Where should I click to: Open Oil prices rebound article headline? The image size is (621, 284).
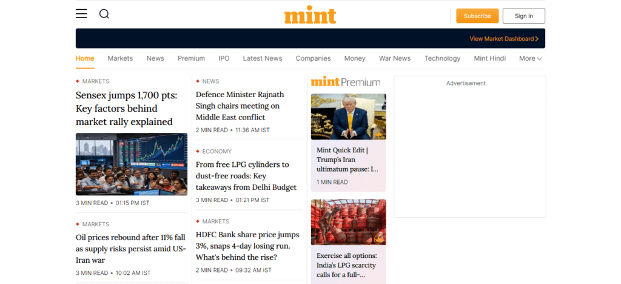click(131, 249)
